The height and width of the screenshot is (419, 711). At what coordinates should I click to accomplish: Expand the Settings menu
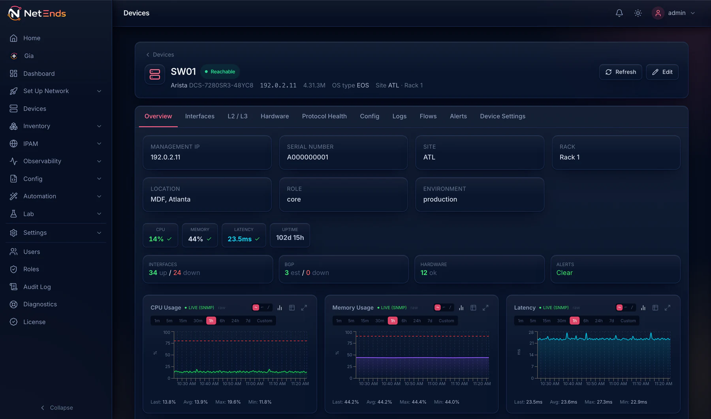[x=56, y=233]
